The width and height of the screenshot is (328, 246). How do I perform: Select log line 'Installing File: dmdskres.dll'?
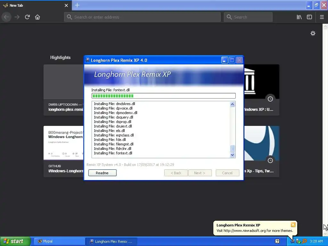114,104
